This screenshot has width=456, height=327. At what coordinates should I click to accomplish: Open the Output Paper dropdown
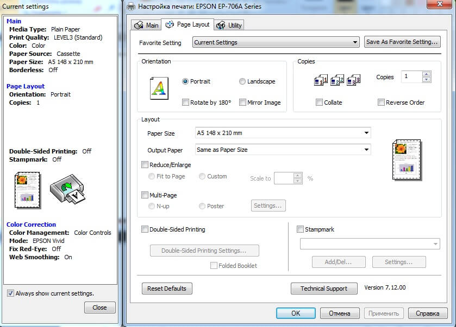pyautogui.click(x=283, y=150)
